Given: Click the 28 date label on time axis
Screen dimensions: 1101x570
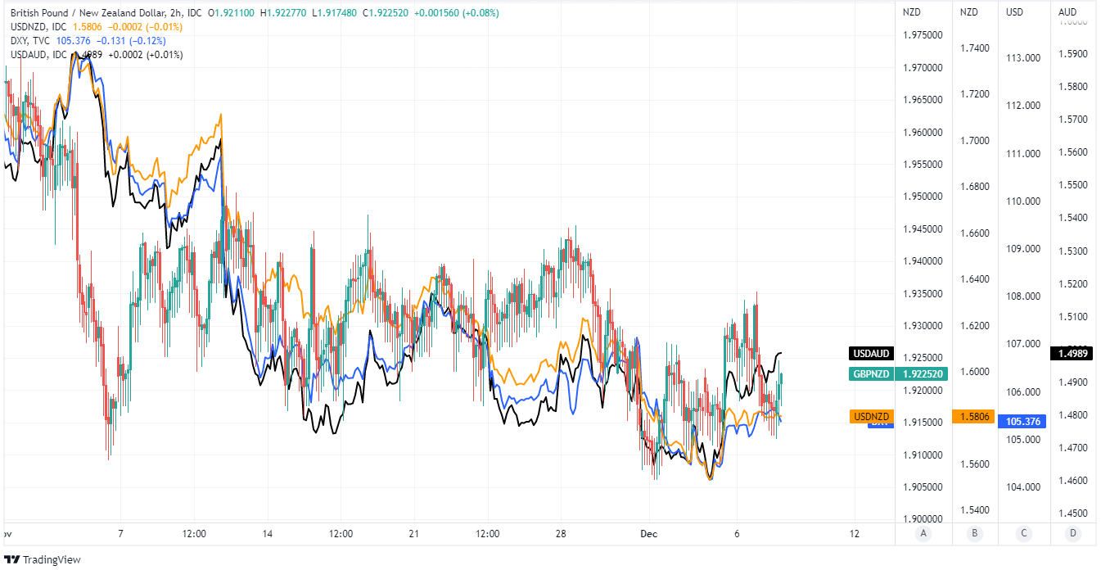Looking at the screenshot, I should [561, 533].
